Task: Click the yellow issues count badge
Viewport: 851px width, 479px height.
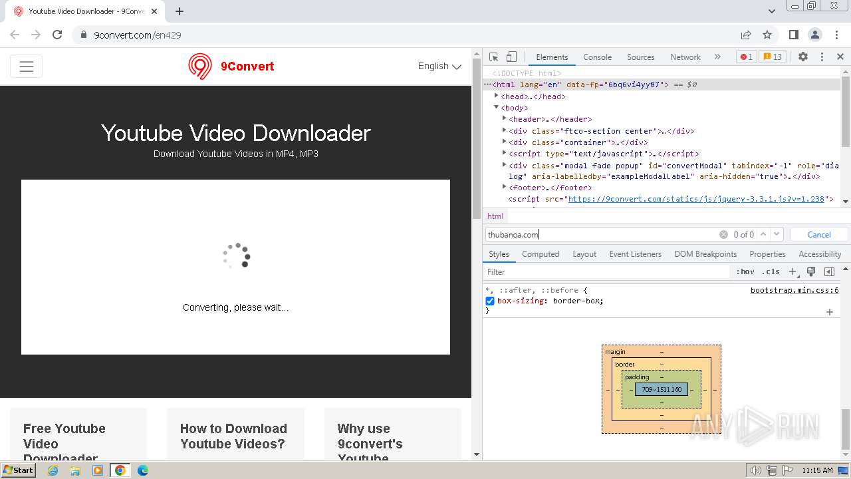Action: coord(772,57)
